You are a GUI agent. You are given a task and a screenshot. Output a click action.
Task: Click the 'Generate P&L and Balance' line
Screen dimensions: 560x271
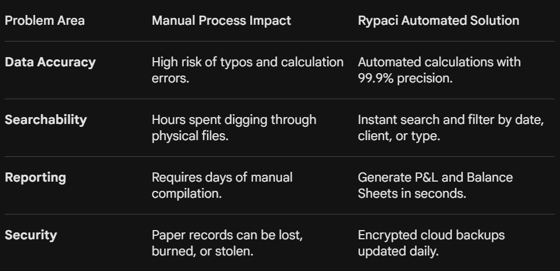(435, 178)
